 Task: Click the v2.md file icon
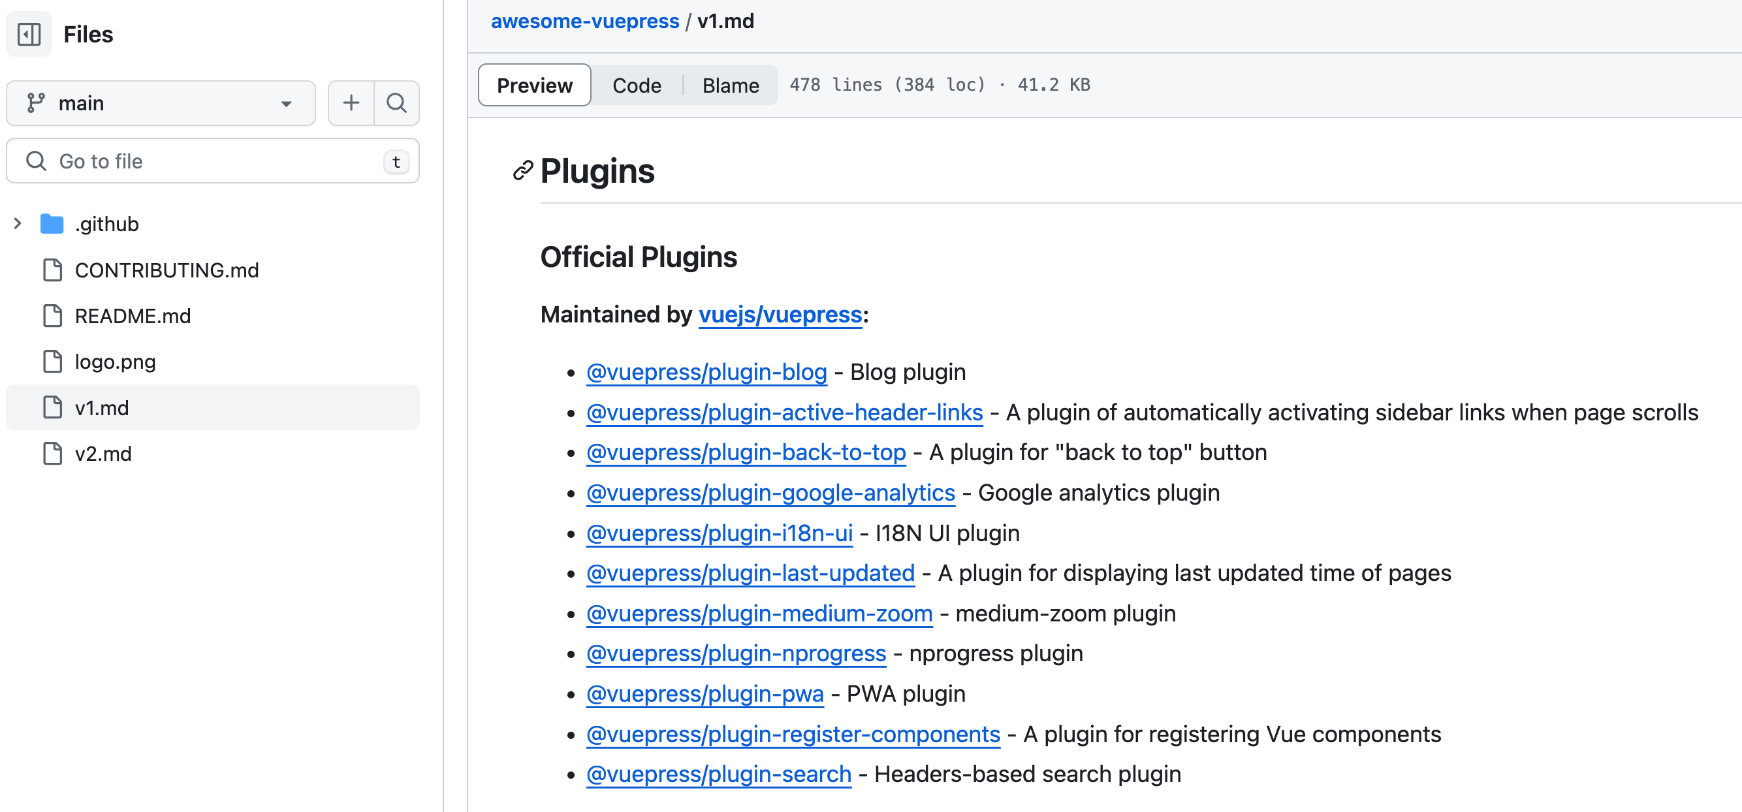(x=52, y=454)
